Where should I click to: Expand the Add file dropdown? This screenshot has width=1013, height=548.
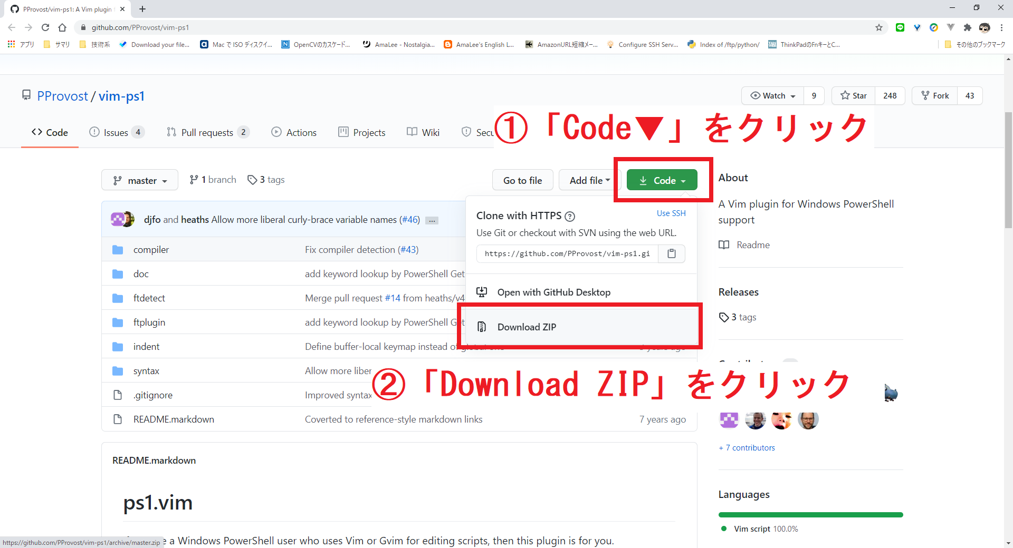[x=589, y=180]
